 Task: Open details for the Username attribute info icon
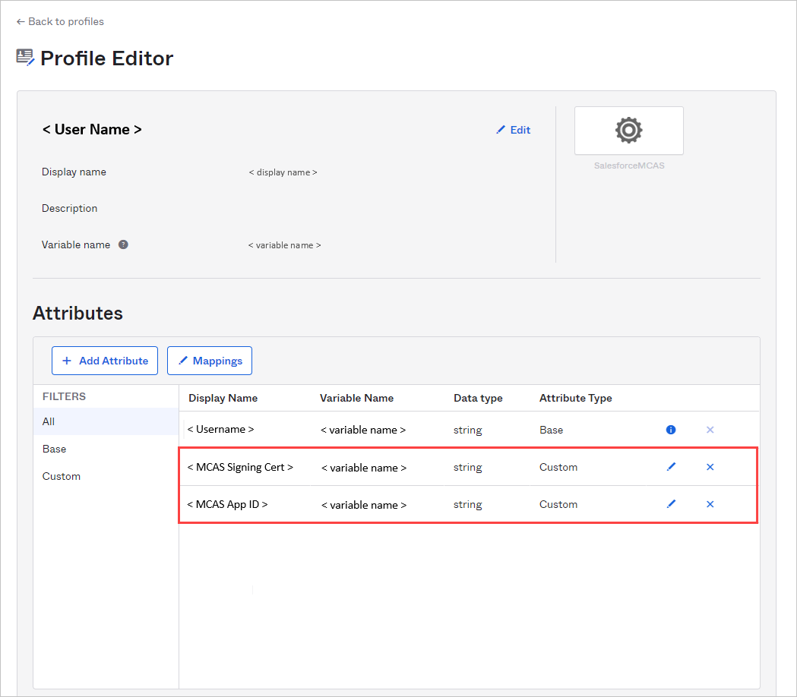click(671, 429)
